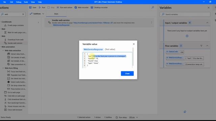Viewport: 216px width, 121px height.
Task: Open the Run delay dropdown
Action: (x=137, y=117)
